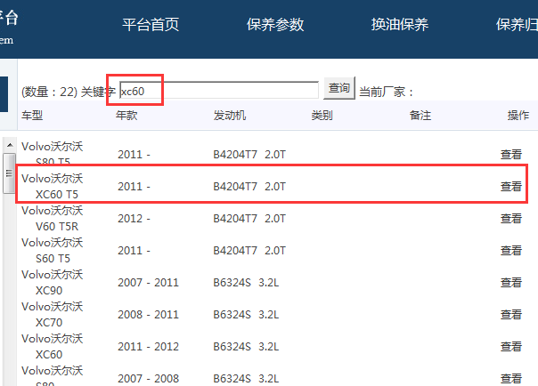Click engine B6324S 3.2L of XC90
This screenshot has width=538, height=386.
click(x=246, y=283)
